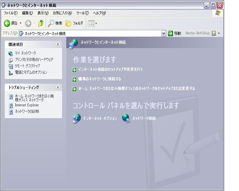The image size is (239, 191).
Task: Open the お気に入り(A) menu
Action: [62, 13]
